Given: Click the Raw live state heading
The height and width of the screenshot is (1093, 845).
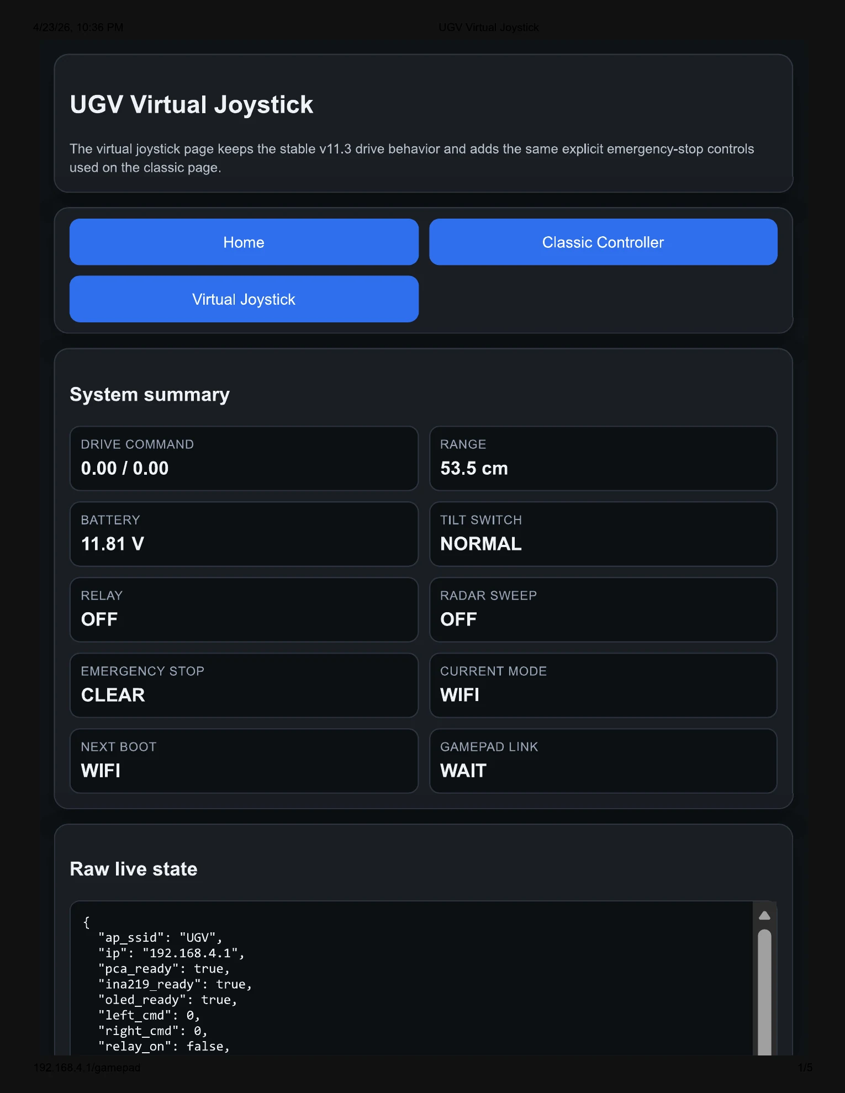Looking at the screenshot, I should (x=133, y=868).
